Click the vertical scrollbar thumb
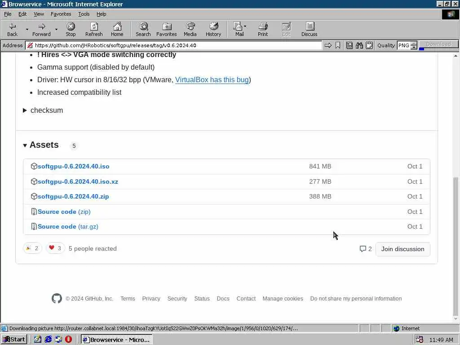 pos(456,247)
